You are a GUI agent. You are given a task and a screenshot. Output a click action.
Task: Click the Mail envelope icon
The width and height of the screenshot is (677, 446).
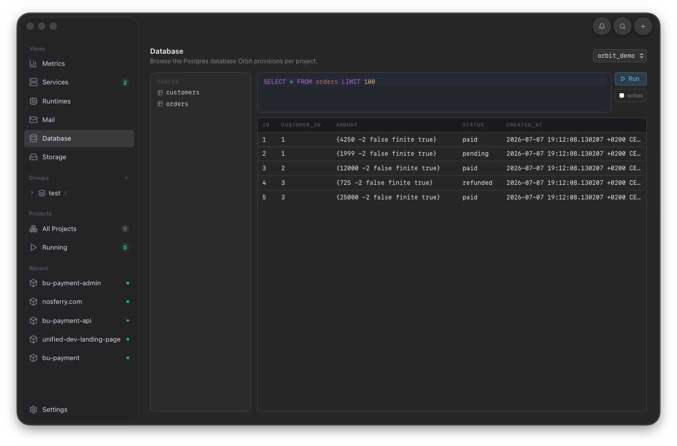[x=33, y=120]
